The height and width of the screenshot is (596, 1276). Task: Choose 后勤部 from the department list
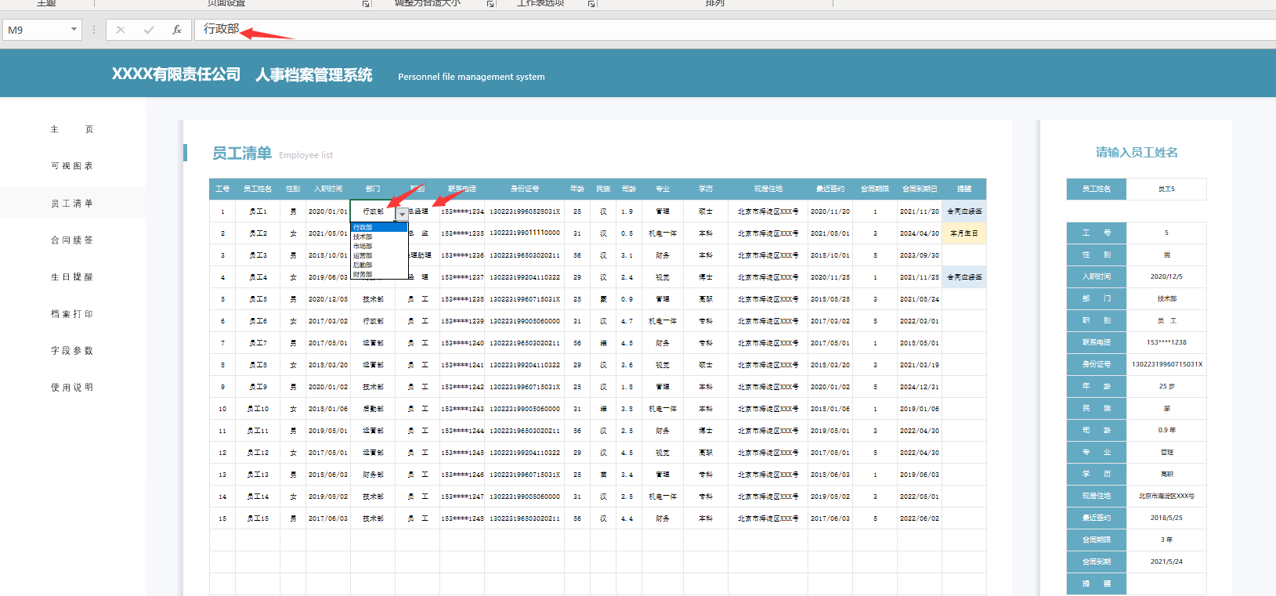pyautogui.click(x=379, y=265)
